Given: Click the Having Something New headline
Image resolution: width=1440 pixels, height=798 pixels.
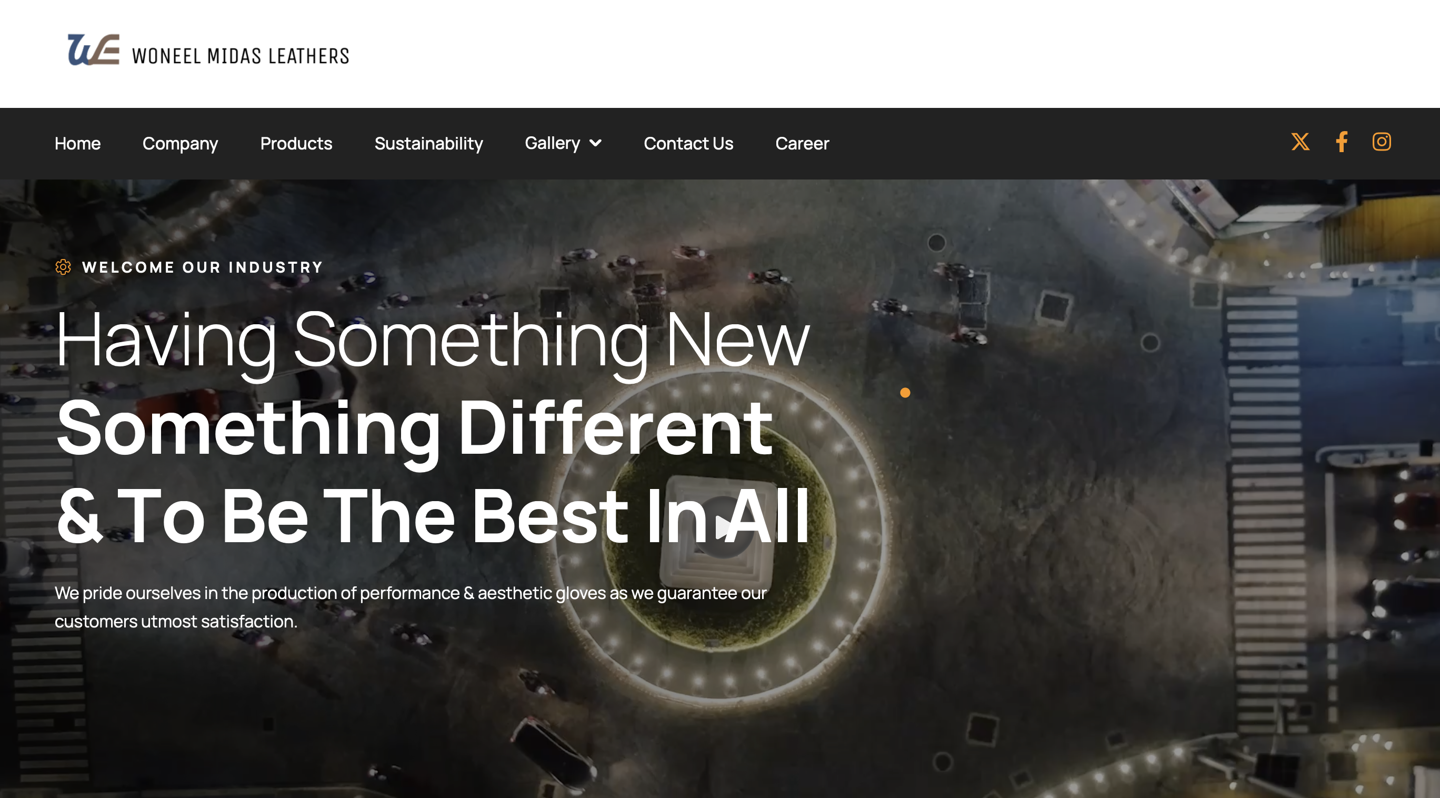Looking at the screenshot, I should tap(433, 342).
